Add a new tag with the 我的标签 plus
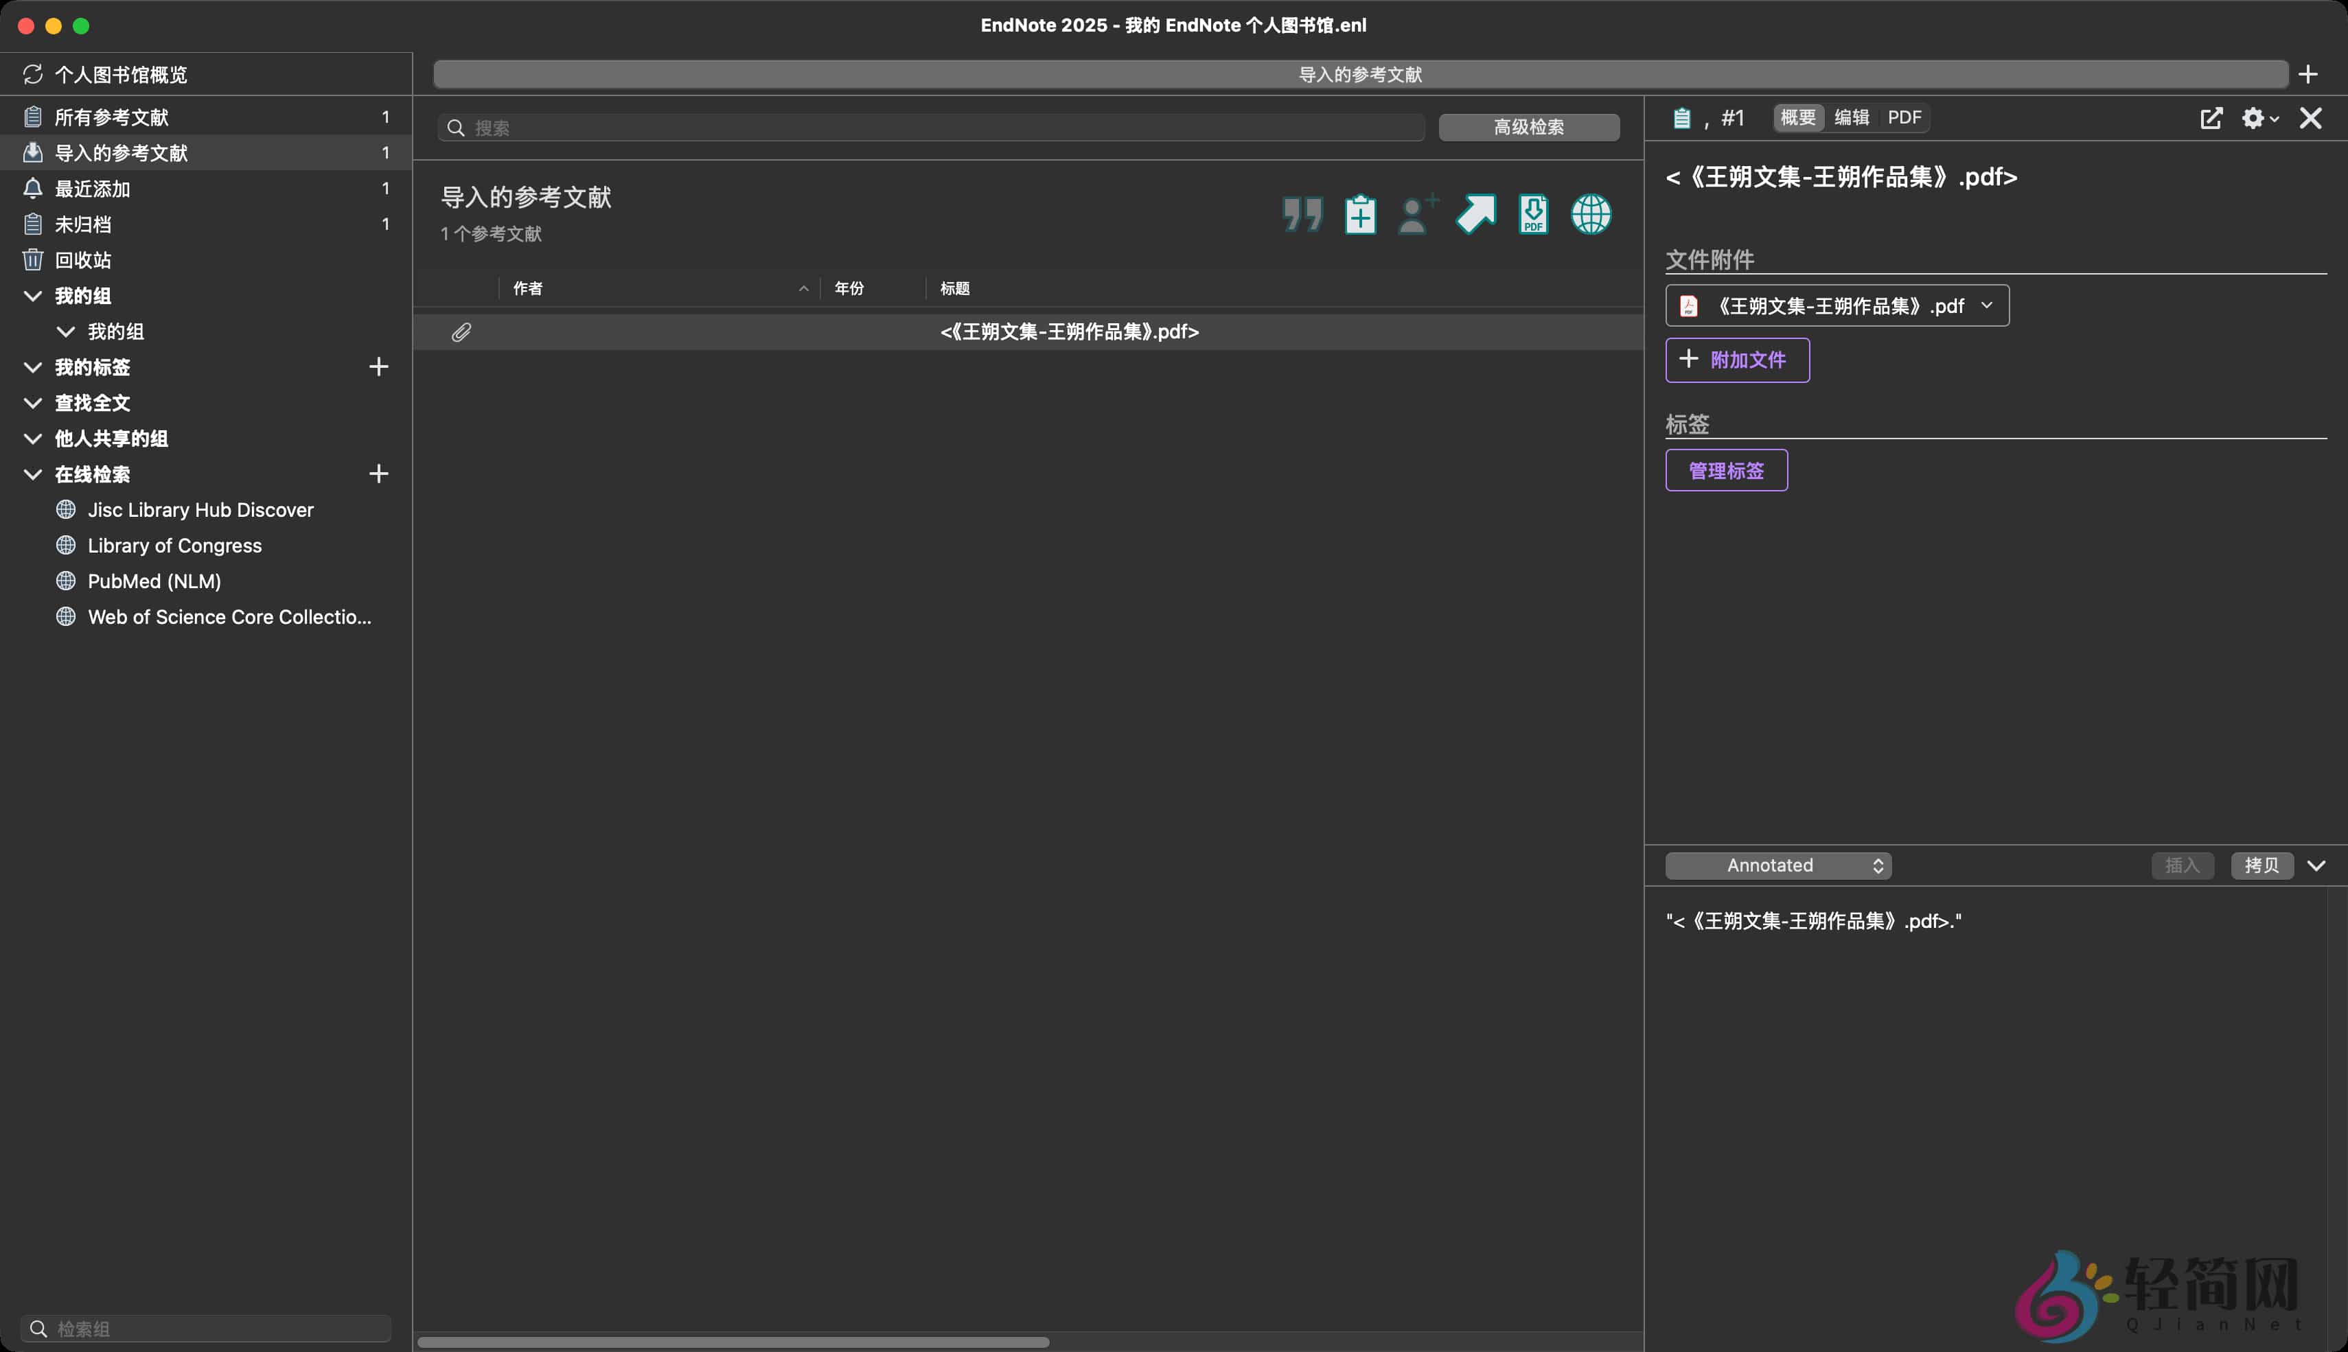 click(x=378, y=366)
